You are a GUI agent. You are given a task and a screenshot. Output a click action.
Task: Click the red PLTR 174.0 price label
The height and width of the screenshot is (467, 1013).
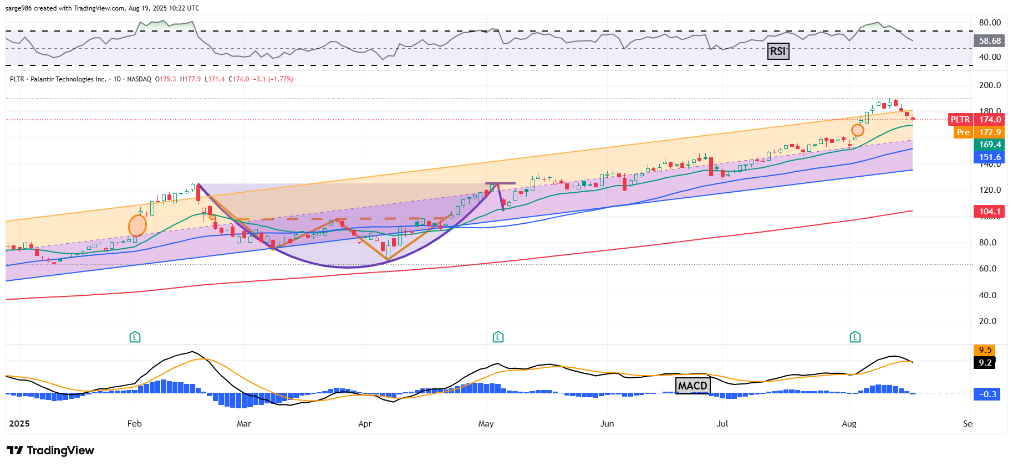point(976,120)
